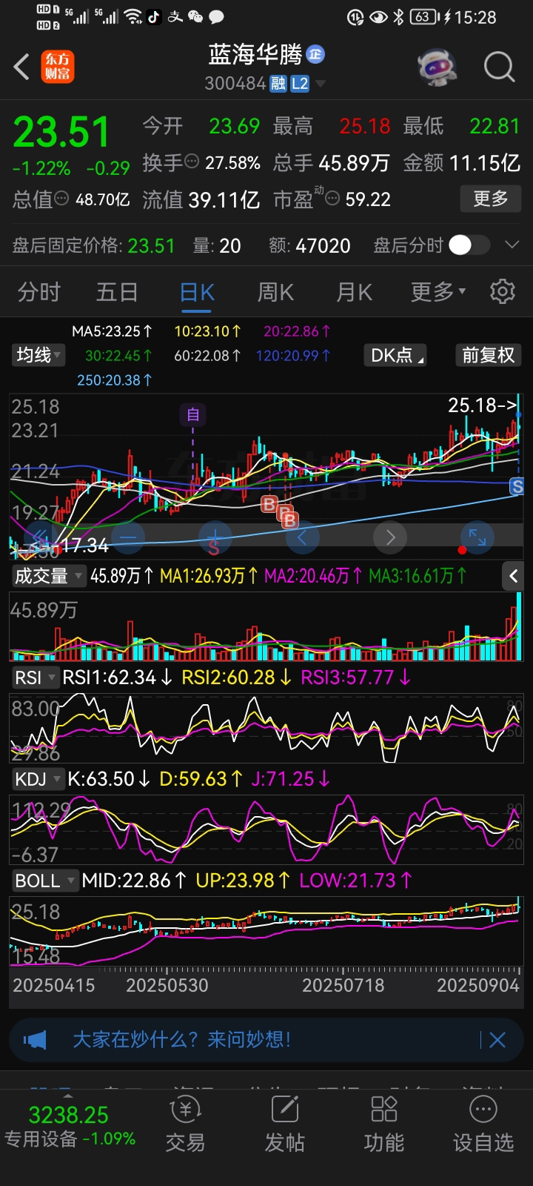Dismiss the 妙想 banner
Screen dimensions: 533x1186
pyautogui.click(x=497, y=1040)
